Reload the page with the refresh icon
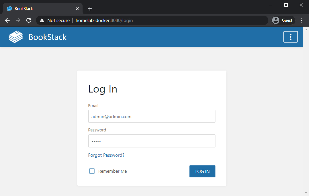Screen dimensions: 309x196 tap(29, 20)
